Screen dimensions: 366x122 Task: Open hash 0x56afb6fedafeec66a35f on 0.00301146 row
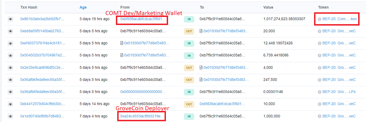[42, 92]
